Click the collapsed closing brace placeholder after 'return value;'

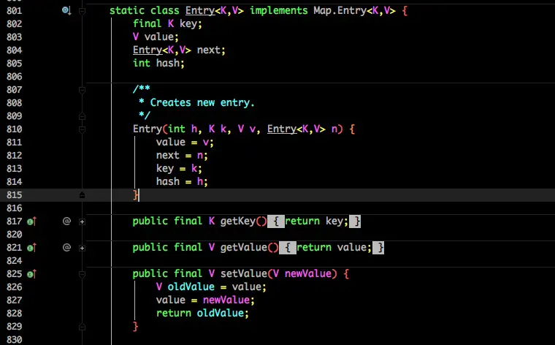(378, 248)
